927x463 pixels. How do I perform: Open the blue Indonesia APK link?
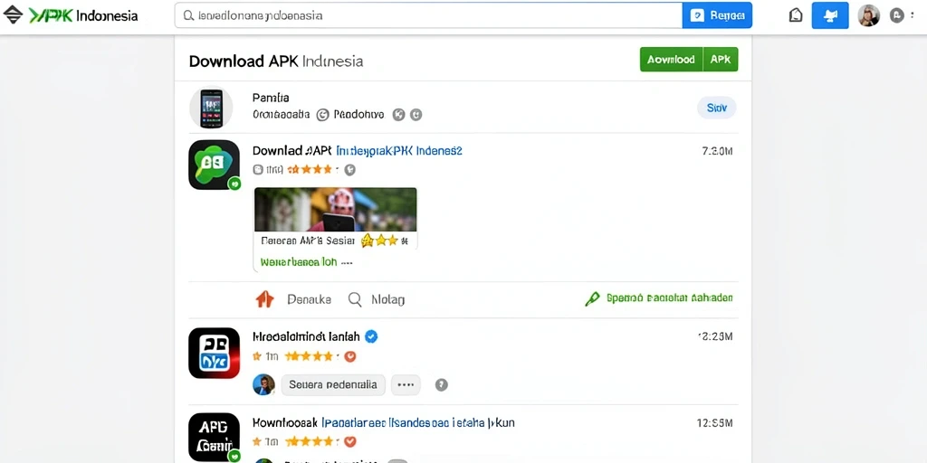tap(399, 151)
